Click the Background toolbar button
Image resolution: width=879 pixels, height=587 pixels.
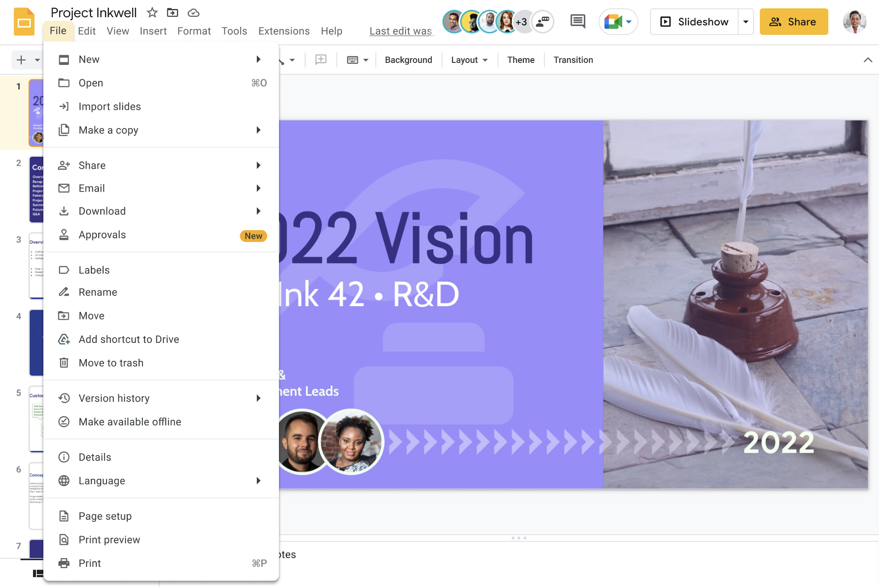pyautogui.click(x=408, y=60)
